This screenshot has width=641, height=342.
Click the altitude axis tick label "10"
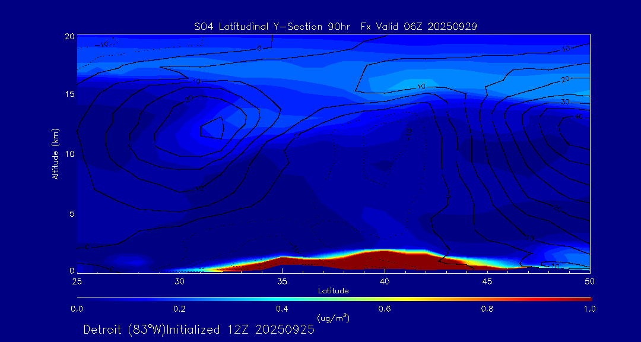click(x=69, y=154)
